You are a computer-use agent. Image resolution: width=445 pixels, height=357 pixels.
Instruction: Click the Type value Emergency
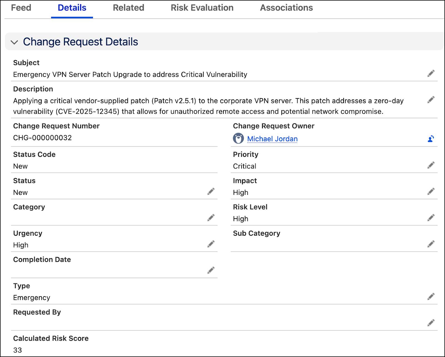click(32, 298)
